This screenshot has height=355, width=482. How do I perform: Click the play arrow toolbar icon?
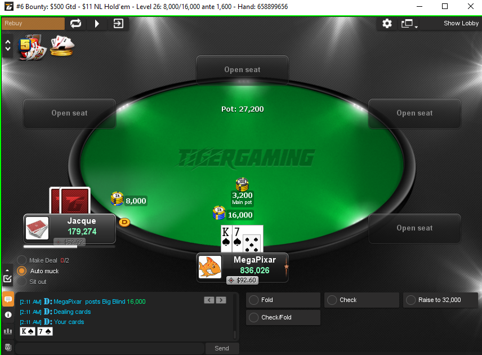click(97, 23)
